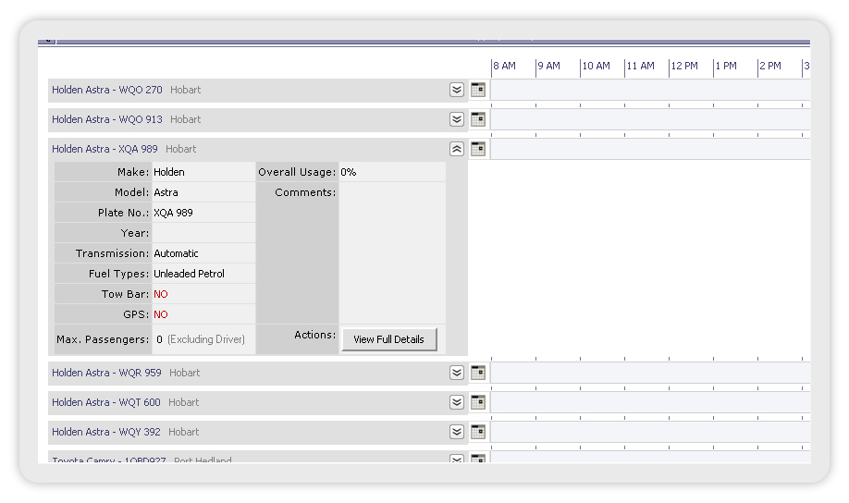Select the 1 PM timeline marker
Image resolution: width=849 pixels, height=503 pixels.
coord(726,66)
